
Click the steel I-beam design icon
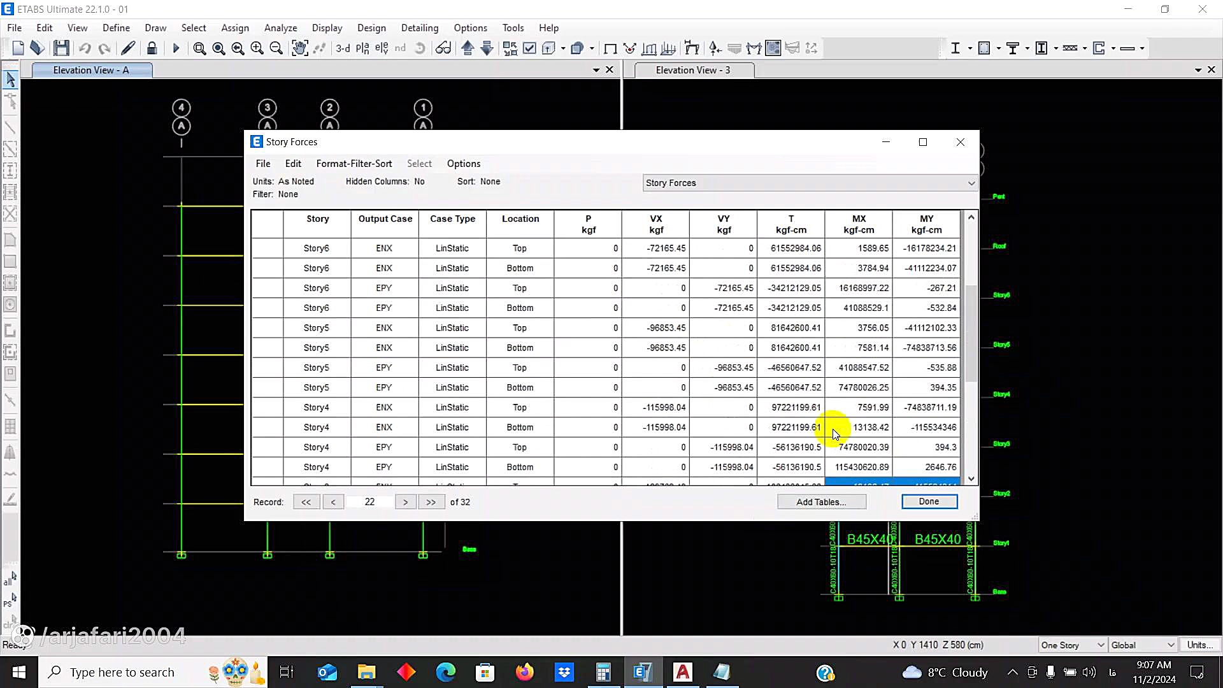click(955, 48)
